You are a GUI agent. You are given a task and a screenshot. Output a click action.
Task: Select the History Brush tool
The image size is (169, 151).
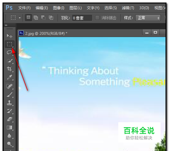9,111
